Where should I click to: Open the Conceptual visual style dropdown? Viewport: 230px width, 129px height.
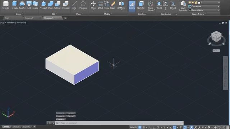click(x=204, y=6)
